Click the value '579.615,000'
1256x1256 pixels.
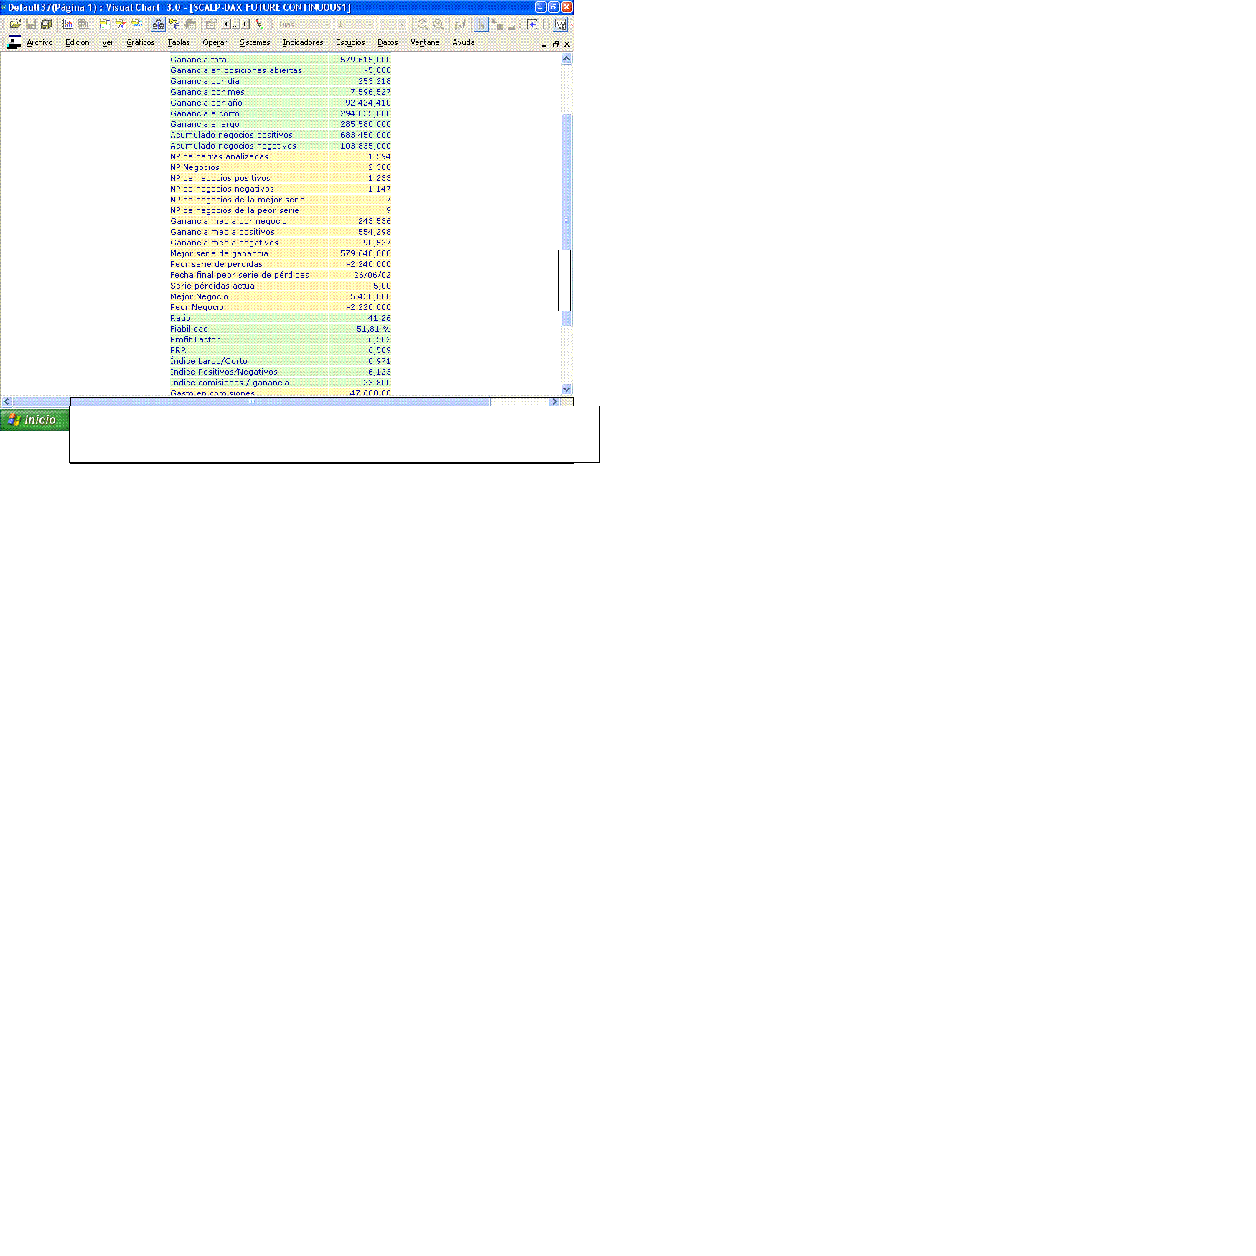[x=365, y=60]
